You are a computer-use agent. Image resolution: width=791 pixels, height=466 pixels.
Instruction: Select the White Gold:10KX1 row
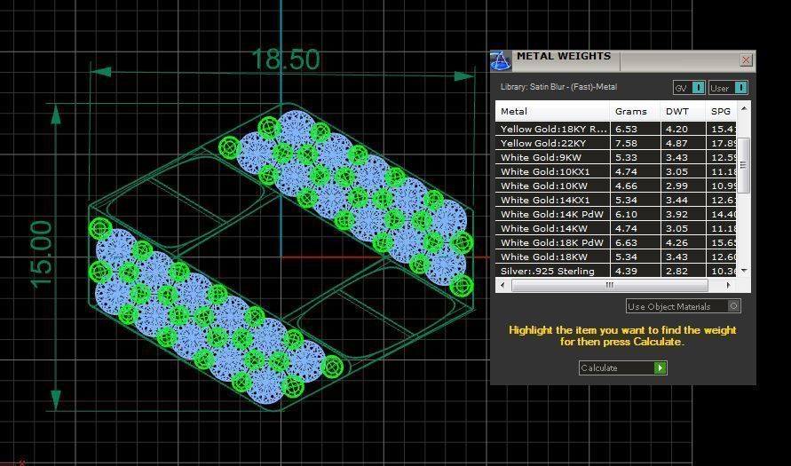[615, 171]
